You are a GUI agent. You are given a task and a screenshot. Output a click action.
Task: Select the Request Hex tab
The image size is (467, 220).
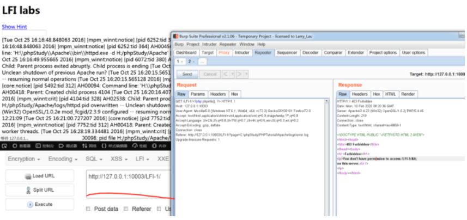click(x=235, y=94)
